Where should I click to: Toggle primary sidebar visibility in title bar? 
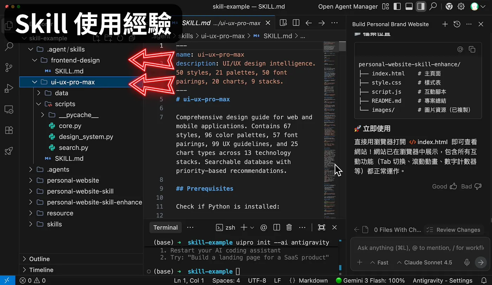(x=397, y=6)
